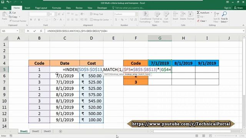Switch to Normal view in the status bar
The width and height of the screenshot is (246, 138).
pos(196,136)
